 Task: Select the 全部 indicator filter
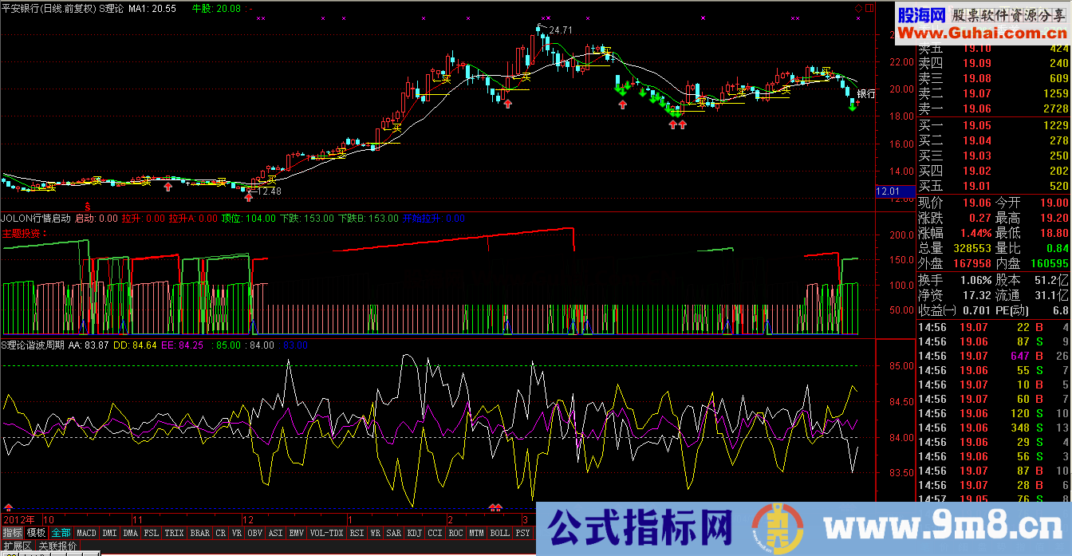(61, 533)
